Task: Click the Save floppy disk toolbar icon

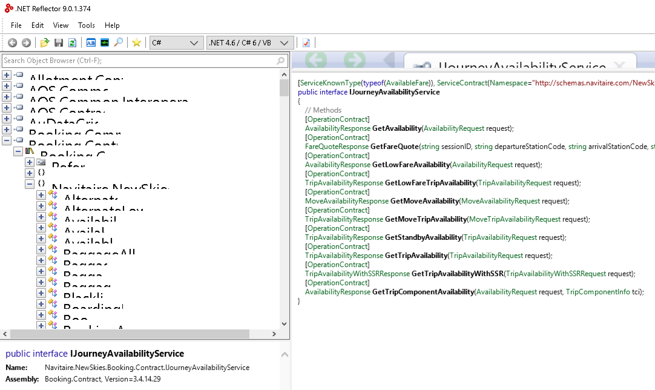Action: [x=59, y=43]
